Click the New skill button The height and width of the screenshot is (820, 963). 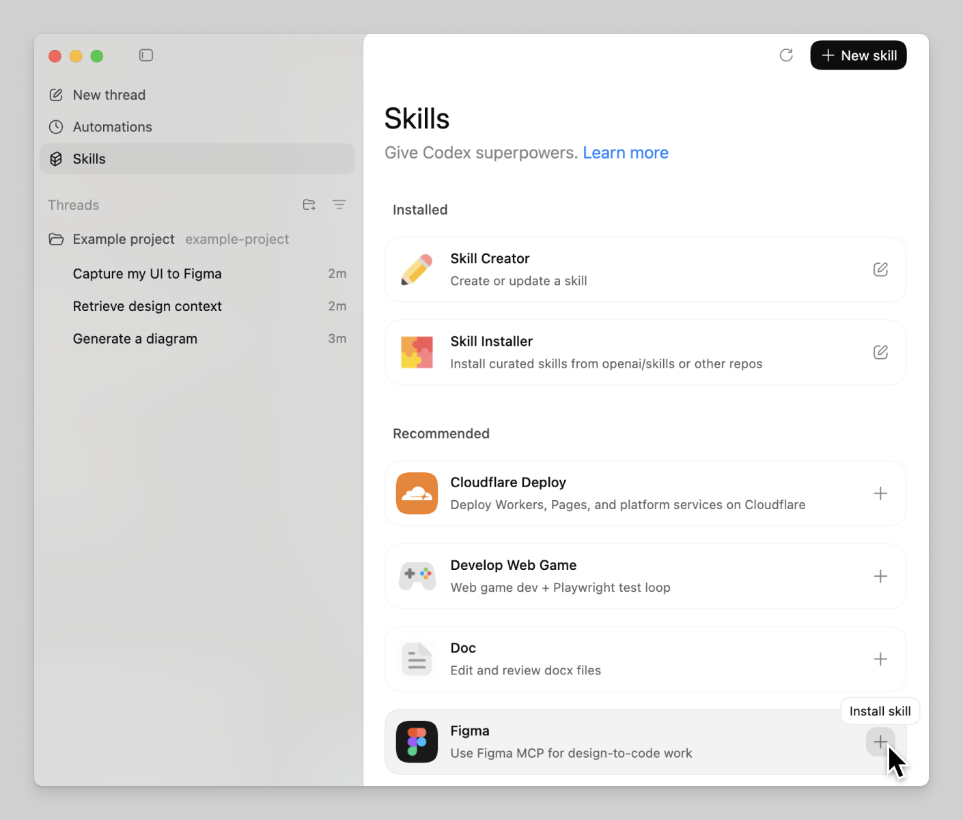(858, 55)
